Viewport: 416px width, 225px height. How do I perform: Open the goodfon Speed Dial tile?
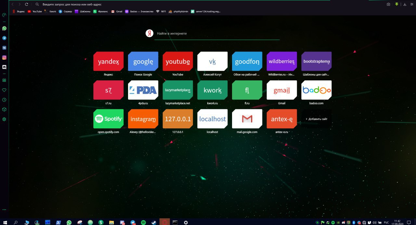[247, 61]
